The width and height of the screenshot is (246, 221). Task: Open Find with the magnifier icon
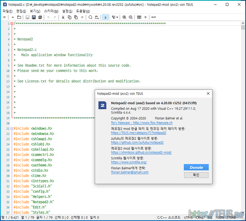tap(91, 17)
